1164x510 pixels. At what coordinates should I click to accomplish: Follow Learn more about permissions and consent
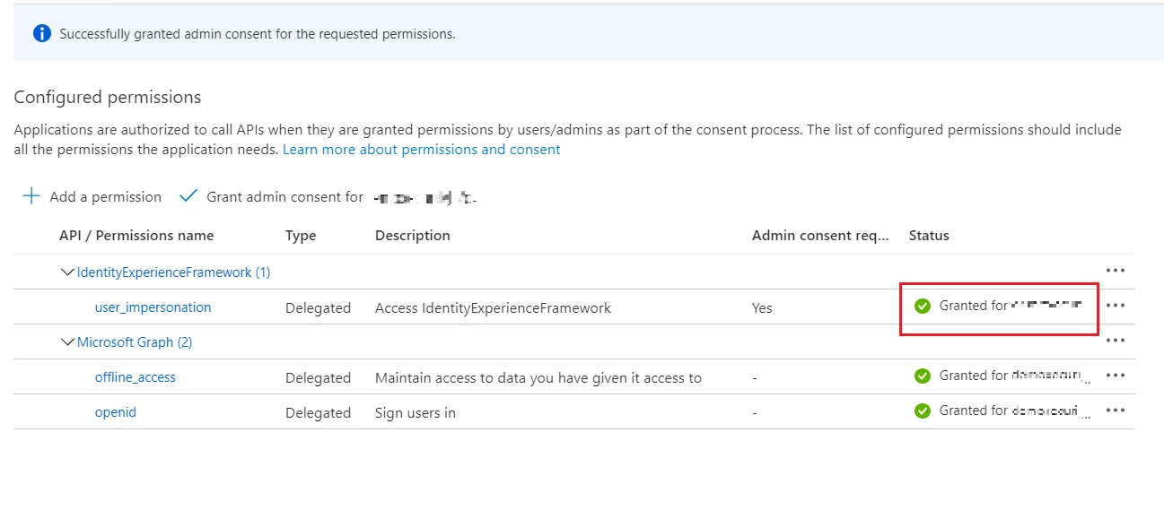(421, 150)
